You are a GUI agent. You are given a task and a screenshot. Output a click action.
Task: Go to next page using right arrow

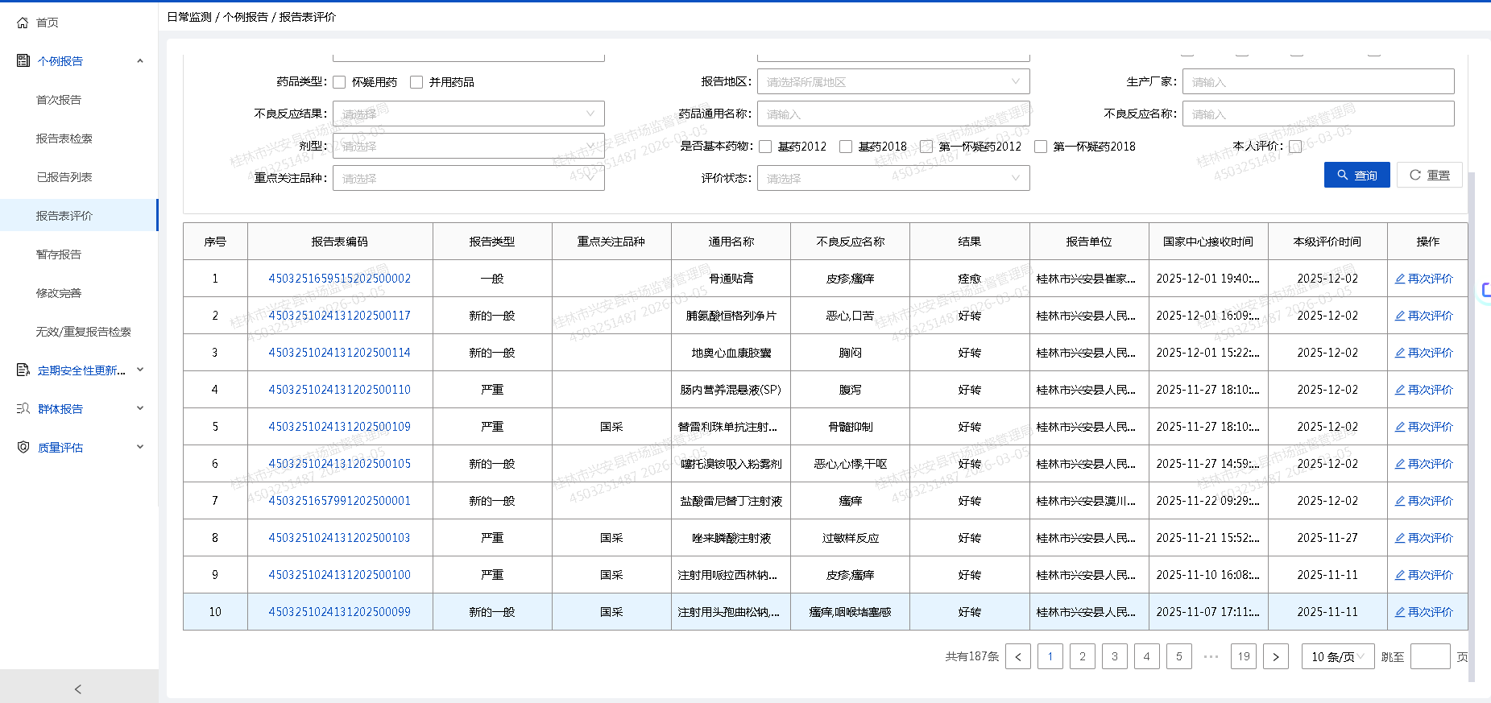[x=1275, y=656]
